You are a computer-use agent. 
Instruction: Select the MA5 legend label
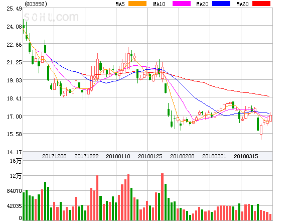point(120,4)
